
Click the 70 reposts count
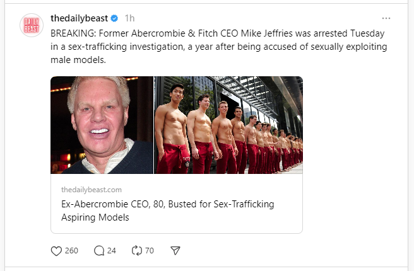point(150,250)
